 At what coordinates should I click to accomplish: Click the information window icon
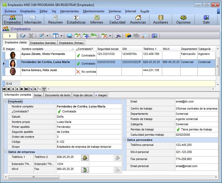coord(56,36)
